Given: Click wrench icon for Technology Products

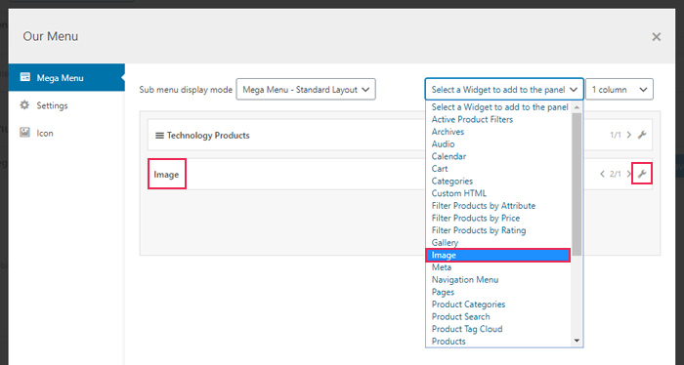Looking at the screenshot, I should coord(642,135).
